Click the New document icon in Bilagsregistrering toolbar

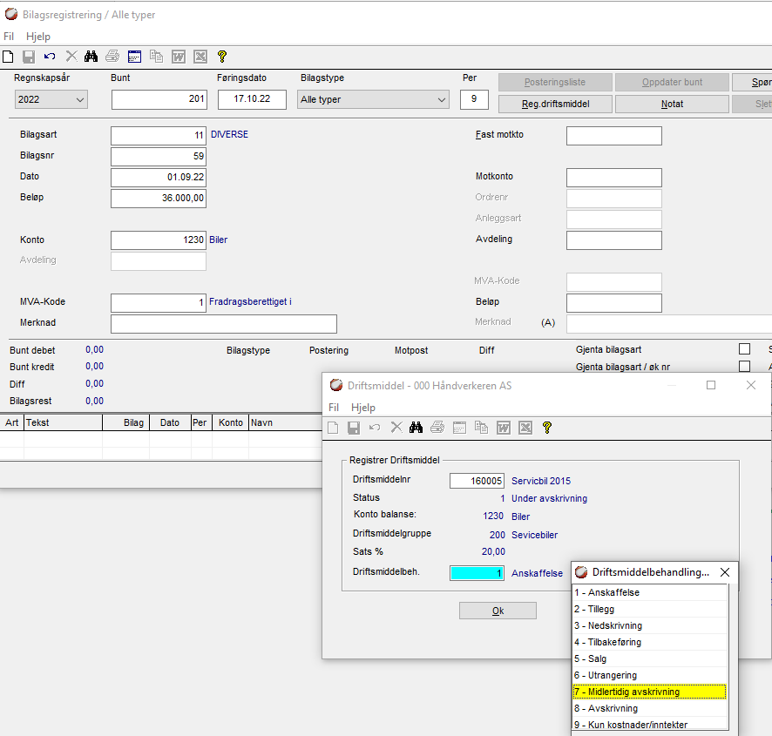pos(8,57)
